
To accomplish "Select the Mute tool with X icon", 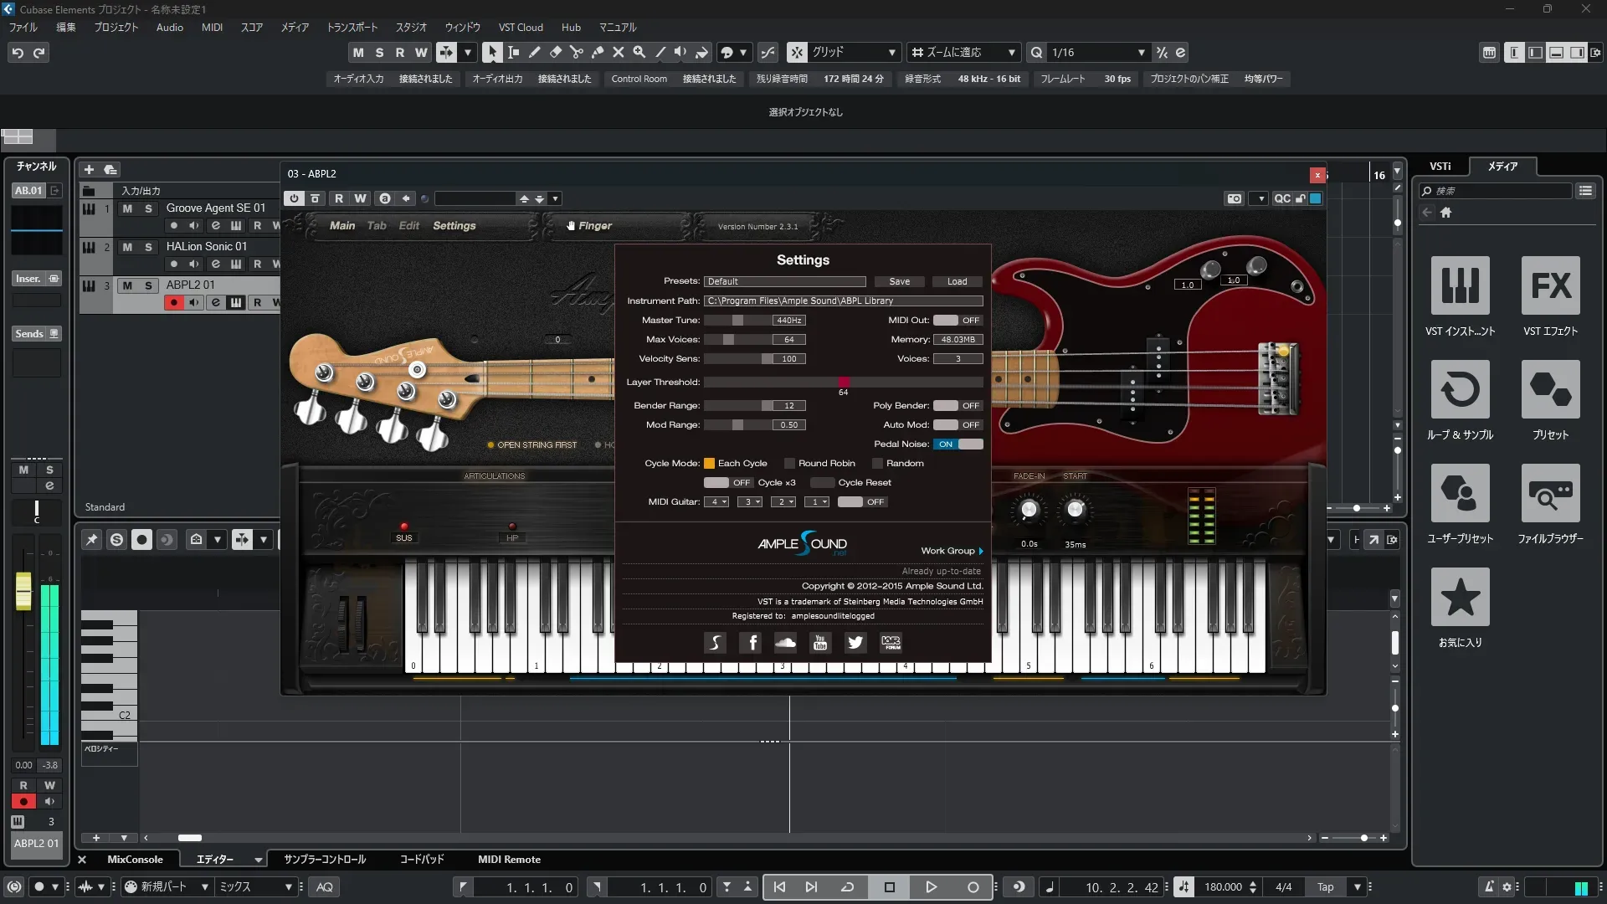I will point(618,53).
